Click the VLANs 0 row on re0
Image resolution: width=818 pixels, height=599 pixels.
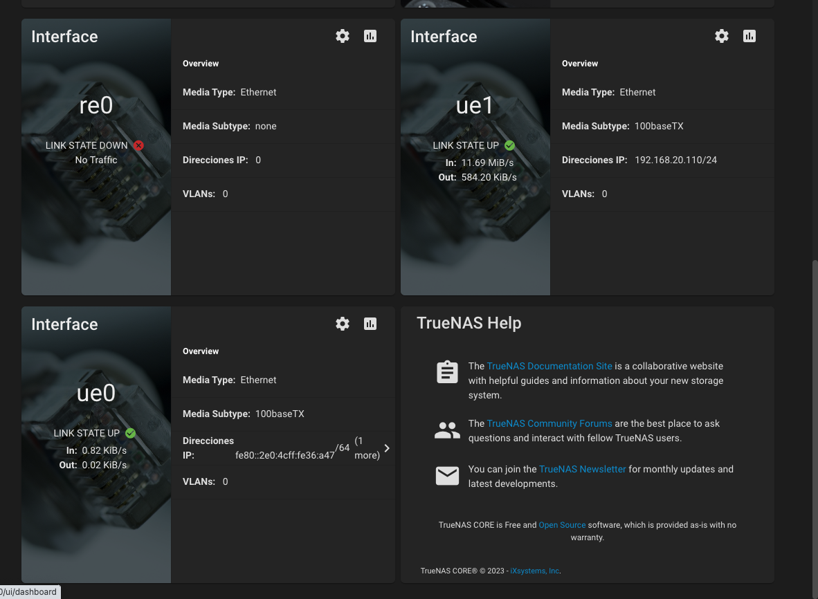click(283, 194)
